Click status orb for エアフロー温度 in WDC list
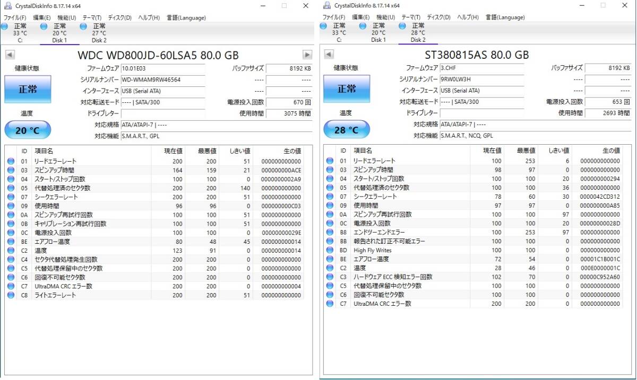This screenshot has width=637, height=380. pyautogui.click(x=11, y=242)
